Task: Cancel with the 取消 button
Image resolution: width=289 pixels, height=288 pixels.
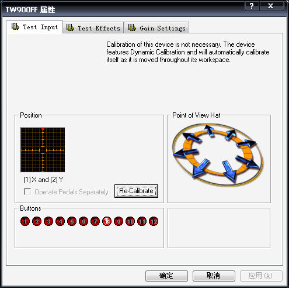Action: [x=214, y=276]
